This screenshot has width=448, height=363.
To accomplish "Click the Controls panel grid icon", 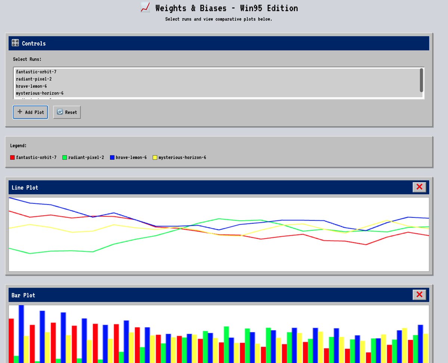I will 15,43.
